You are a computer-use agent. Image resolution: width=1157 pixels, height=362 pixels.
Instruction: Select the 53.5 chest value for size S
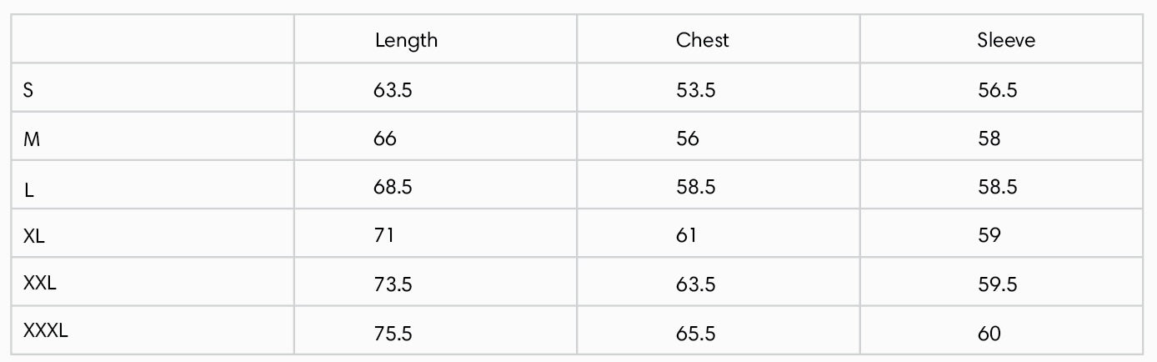coord(696,90)
